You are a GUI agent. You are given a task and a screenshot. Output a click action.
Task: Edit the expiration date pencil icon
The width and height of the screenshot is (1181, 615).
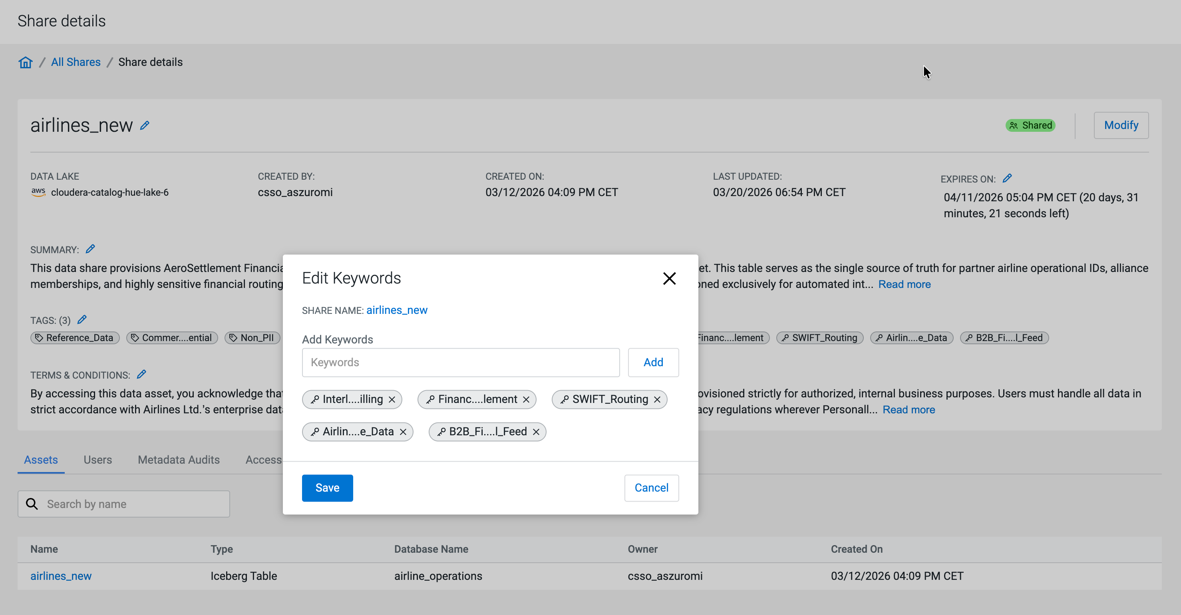click(x=1007, y=178)
